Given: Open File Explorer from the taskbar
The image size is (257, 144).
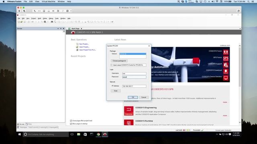Looking at the screenshot, I should pos(79,134).
